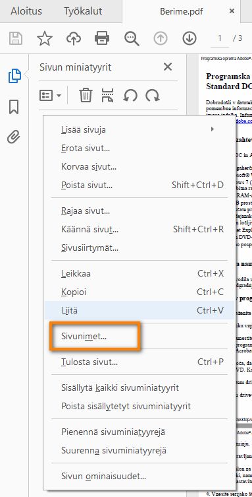Expand the Lisää sivuja submenu

click(139, 129)
